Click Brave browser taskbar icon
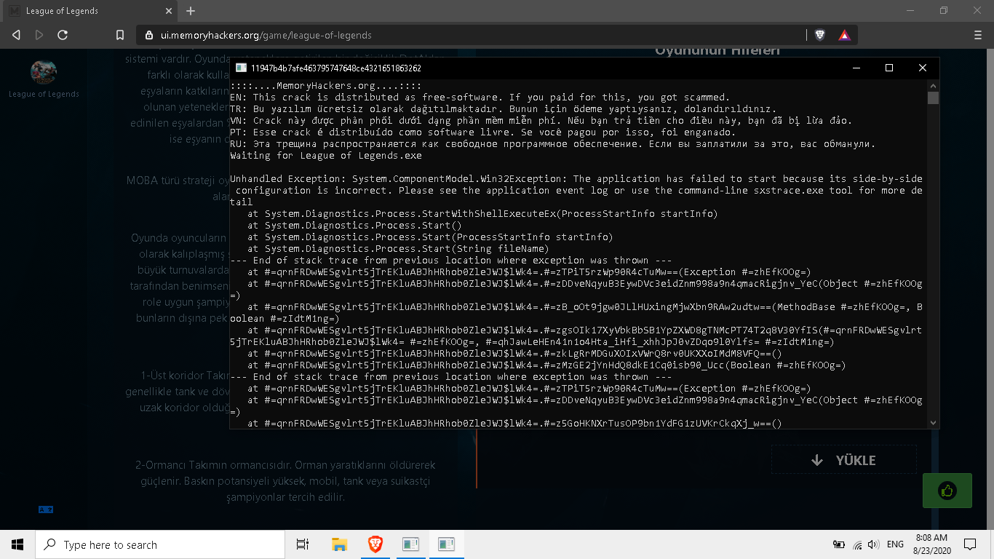The width and height of the screenshot is (994, 559). [x=375, y=544]
